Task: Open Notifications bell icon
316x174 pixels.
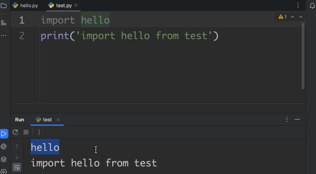Action: pos(312,6)
